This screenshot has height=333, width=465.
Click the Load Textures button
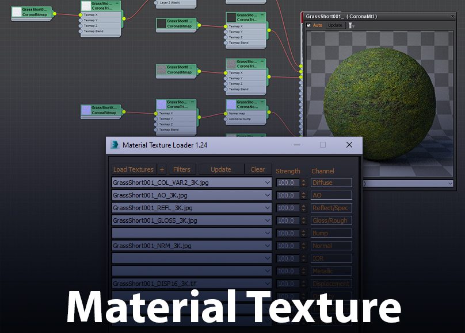(x=133, y=169)
